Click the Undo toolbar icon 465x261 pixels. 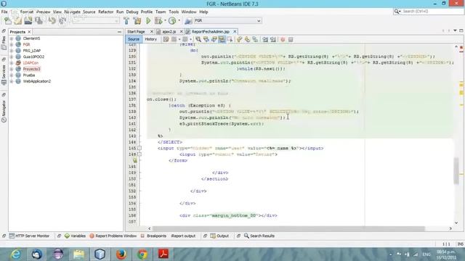coord(52,20)
